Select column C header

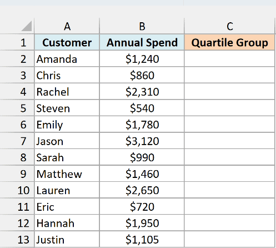(x=229, y=26)
